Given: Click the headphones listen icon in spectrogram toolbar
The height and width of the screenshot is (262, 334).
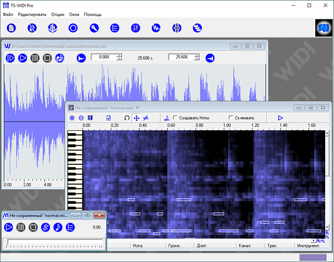Looking at the screenshot, I should pyautogui.click(x=126, y=118).
